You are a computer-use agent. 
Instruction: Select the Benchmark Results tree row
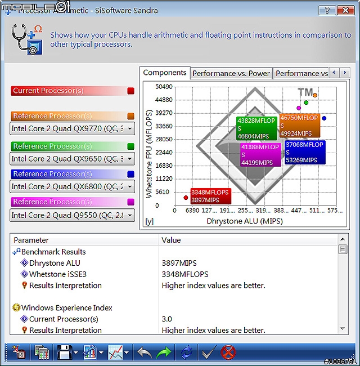coord(174,252)
